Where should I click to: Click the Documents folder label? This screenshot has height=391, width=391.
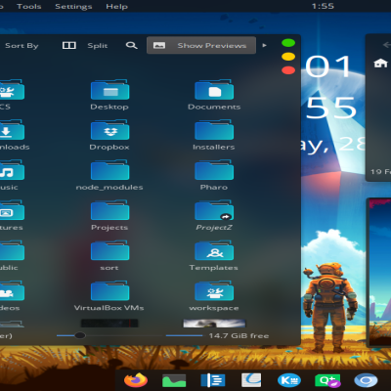pos(214,107)
